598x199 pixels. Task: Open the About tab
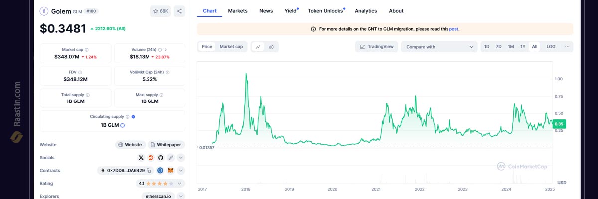(x=396, y=11)
